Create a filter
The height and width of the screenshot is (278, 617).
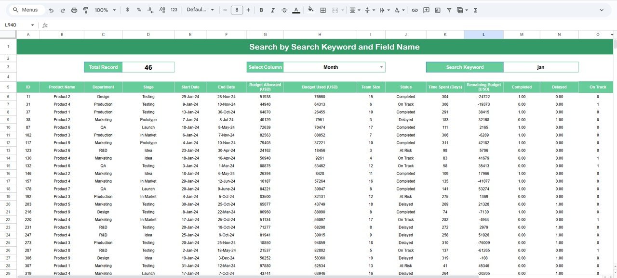[x=449, y=10]
